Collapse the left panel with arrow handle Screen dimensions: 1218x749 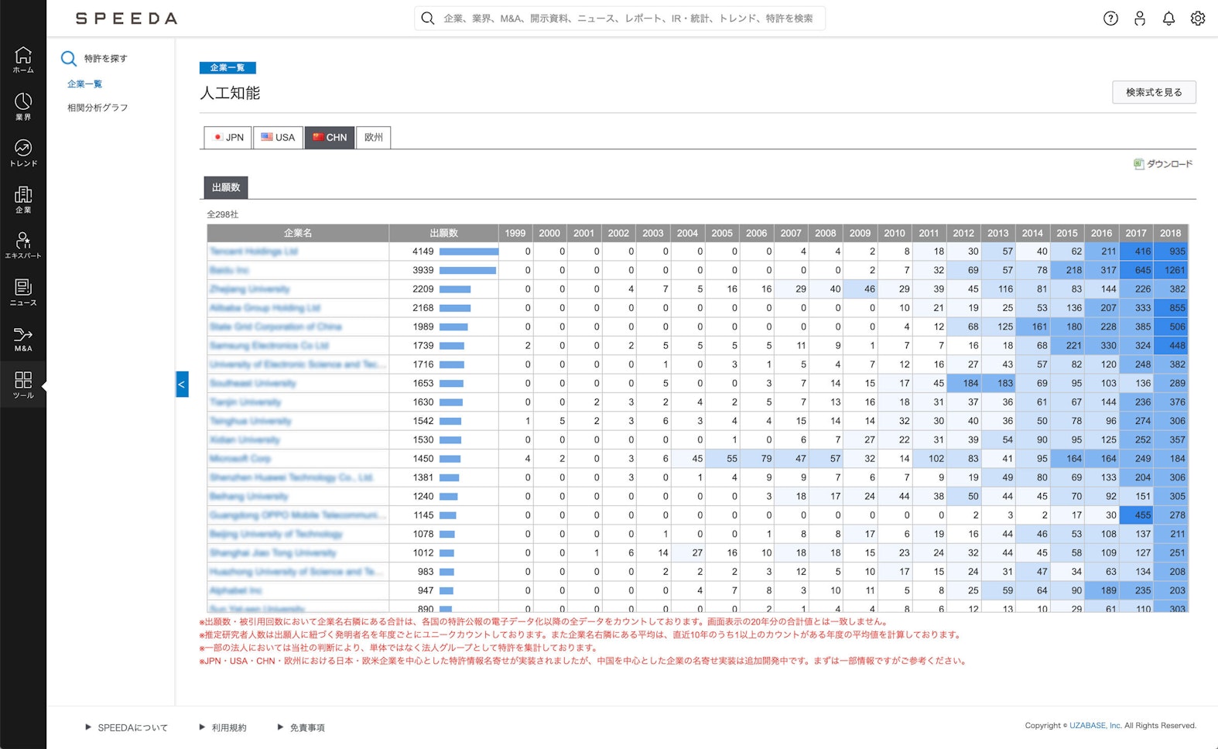(182, 384)
